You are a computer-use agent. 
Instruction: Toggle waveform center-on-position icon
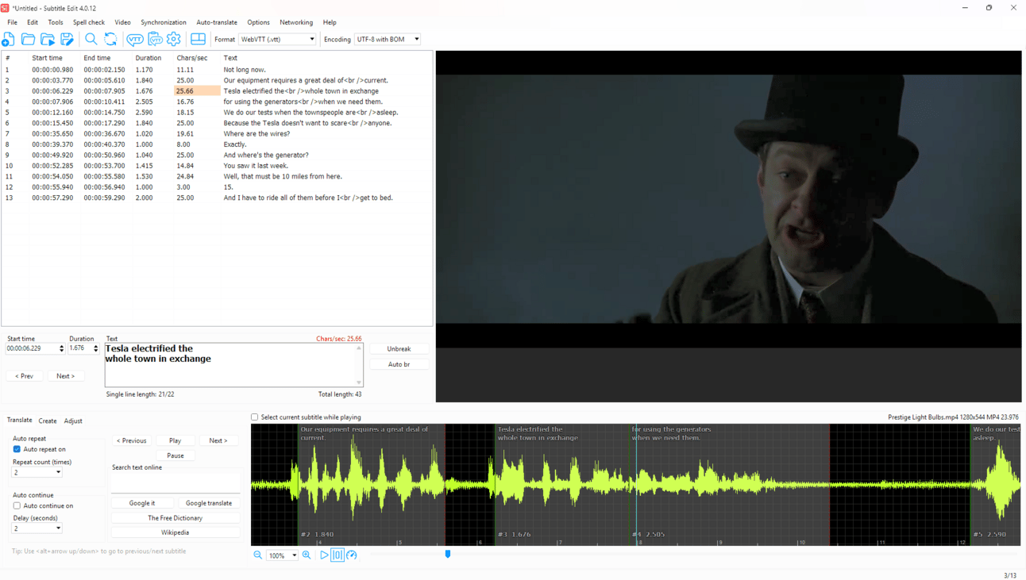337,555
